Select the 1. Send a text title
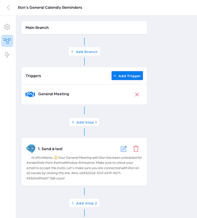 50,149
